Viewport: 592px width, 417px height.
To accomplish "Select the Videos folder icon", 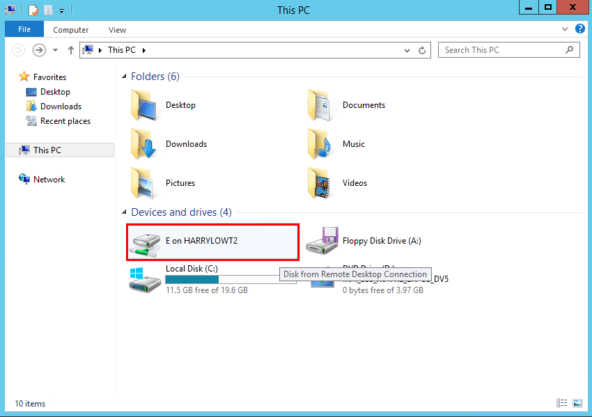I will pyautogui.click(x=320, y=183).
